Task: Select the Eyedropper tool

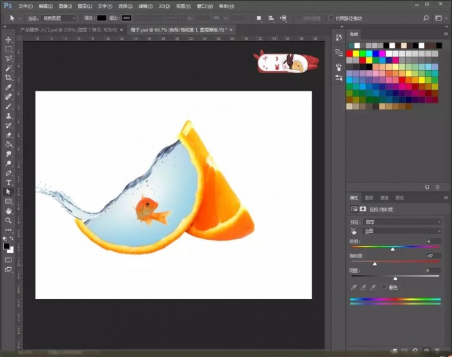Action: pyautogui.click(x=8, y=87)
